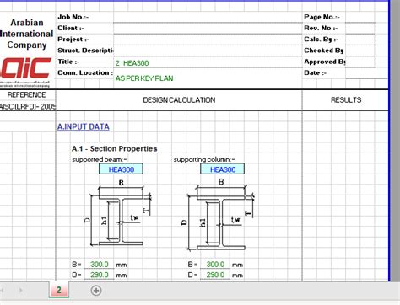Select sheet tab named 2
Viewport: 400px width, 305px height.
pyautogui.click(x=59, y=290)
